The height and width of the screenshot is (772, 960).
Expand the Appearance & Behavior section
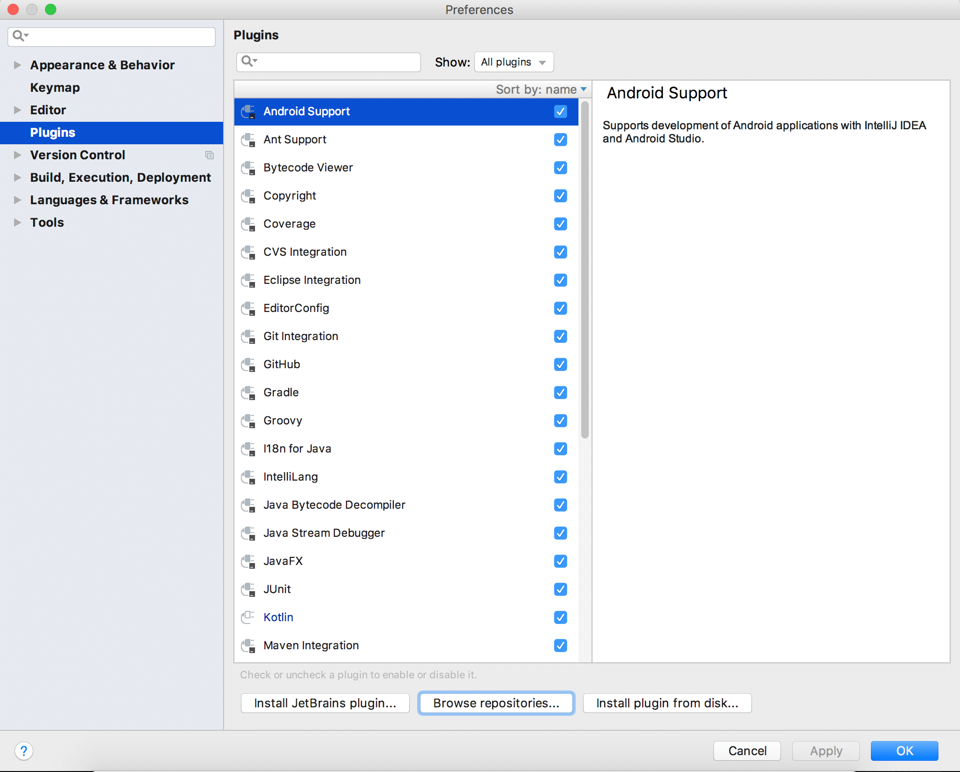(17, 65)
